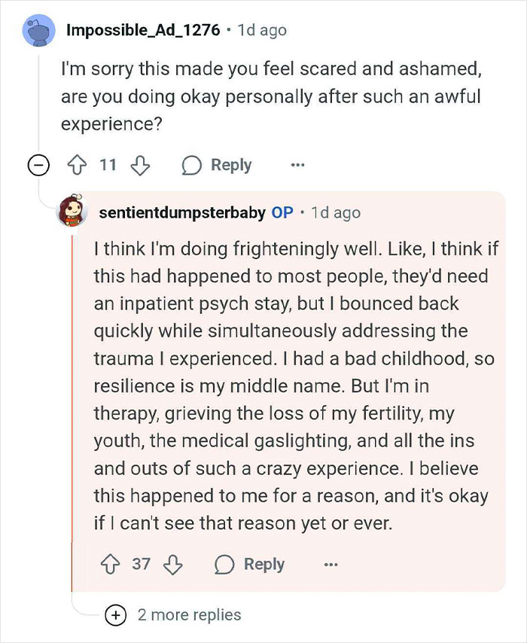Show the "2 more replies" link

[x=189, y=614]
